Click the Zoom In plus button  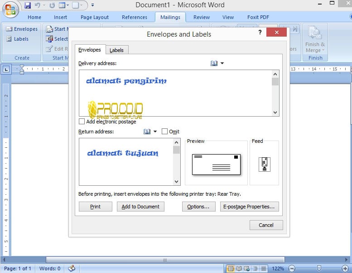click(345, 268)
